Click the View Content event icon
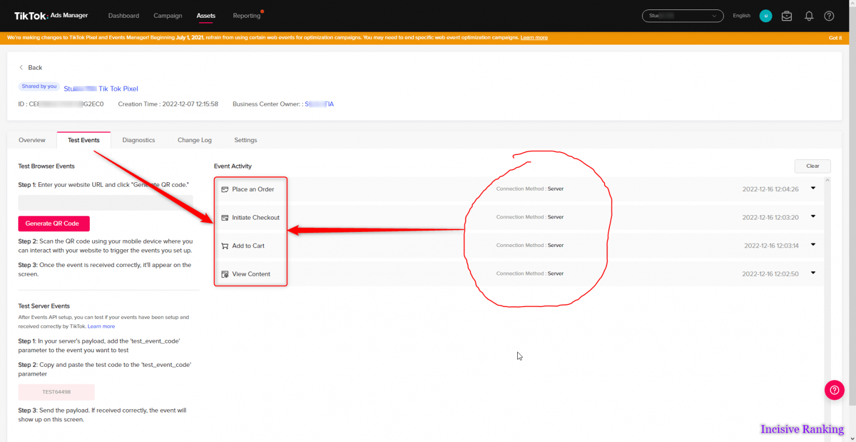The width and height of the screenshot is (856, 442). pos(225,274)
